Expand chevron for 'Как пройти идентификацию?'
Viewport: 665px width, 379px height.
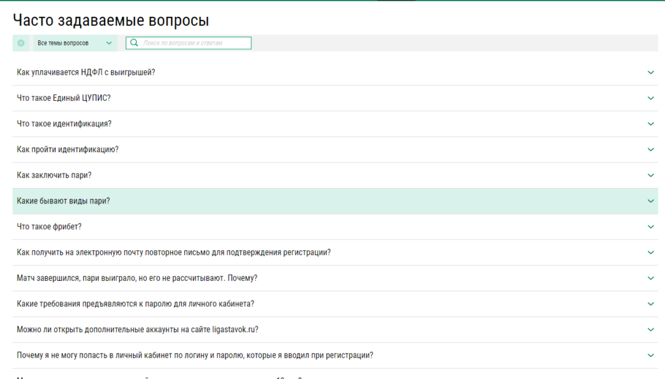coord(651,150)
